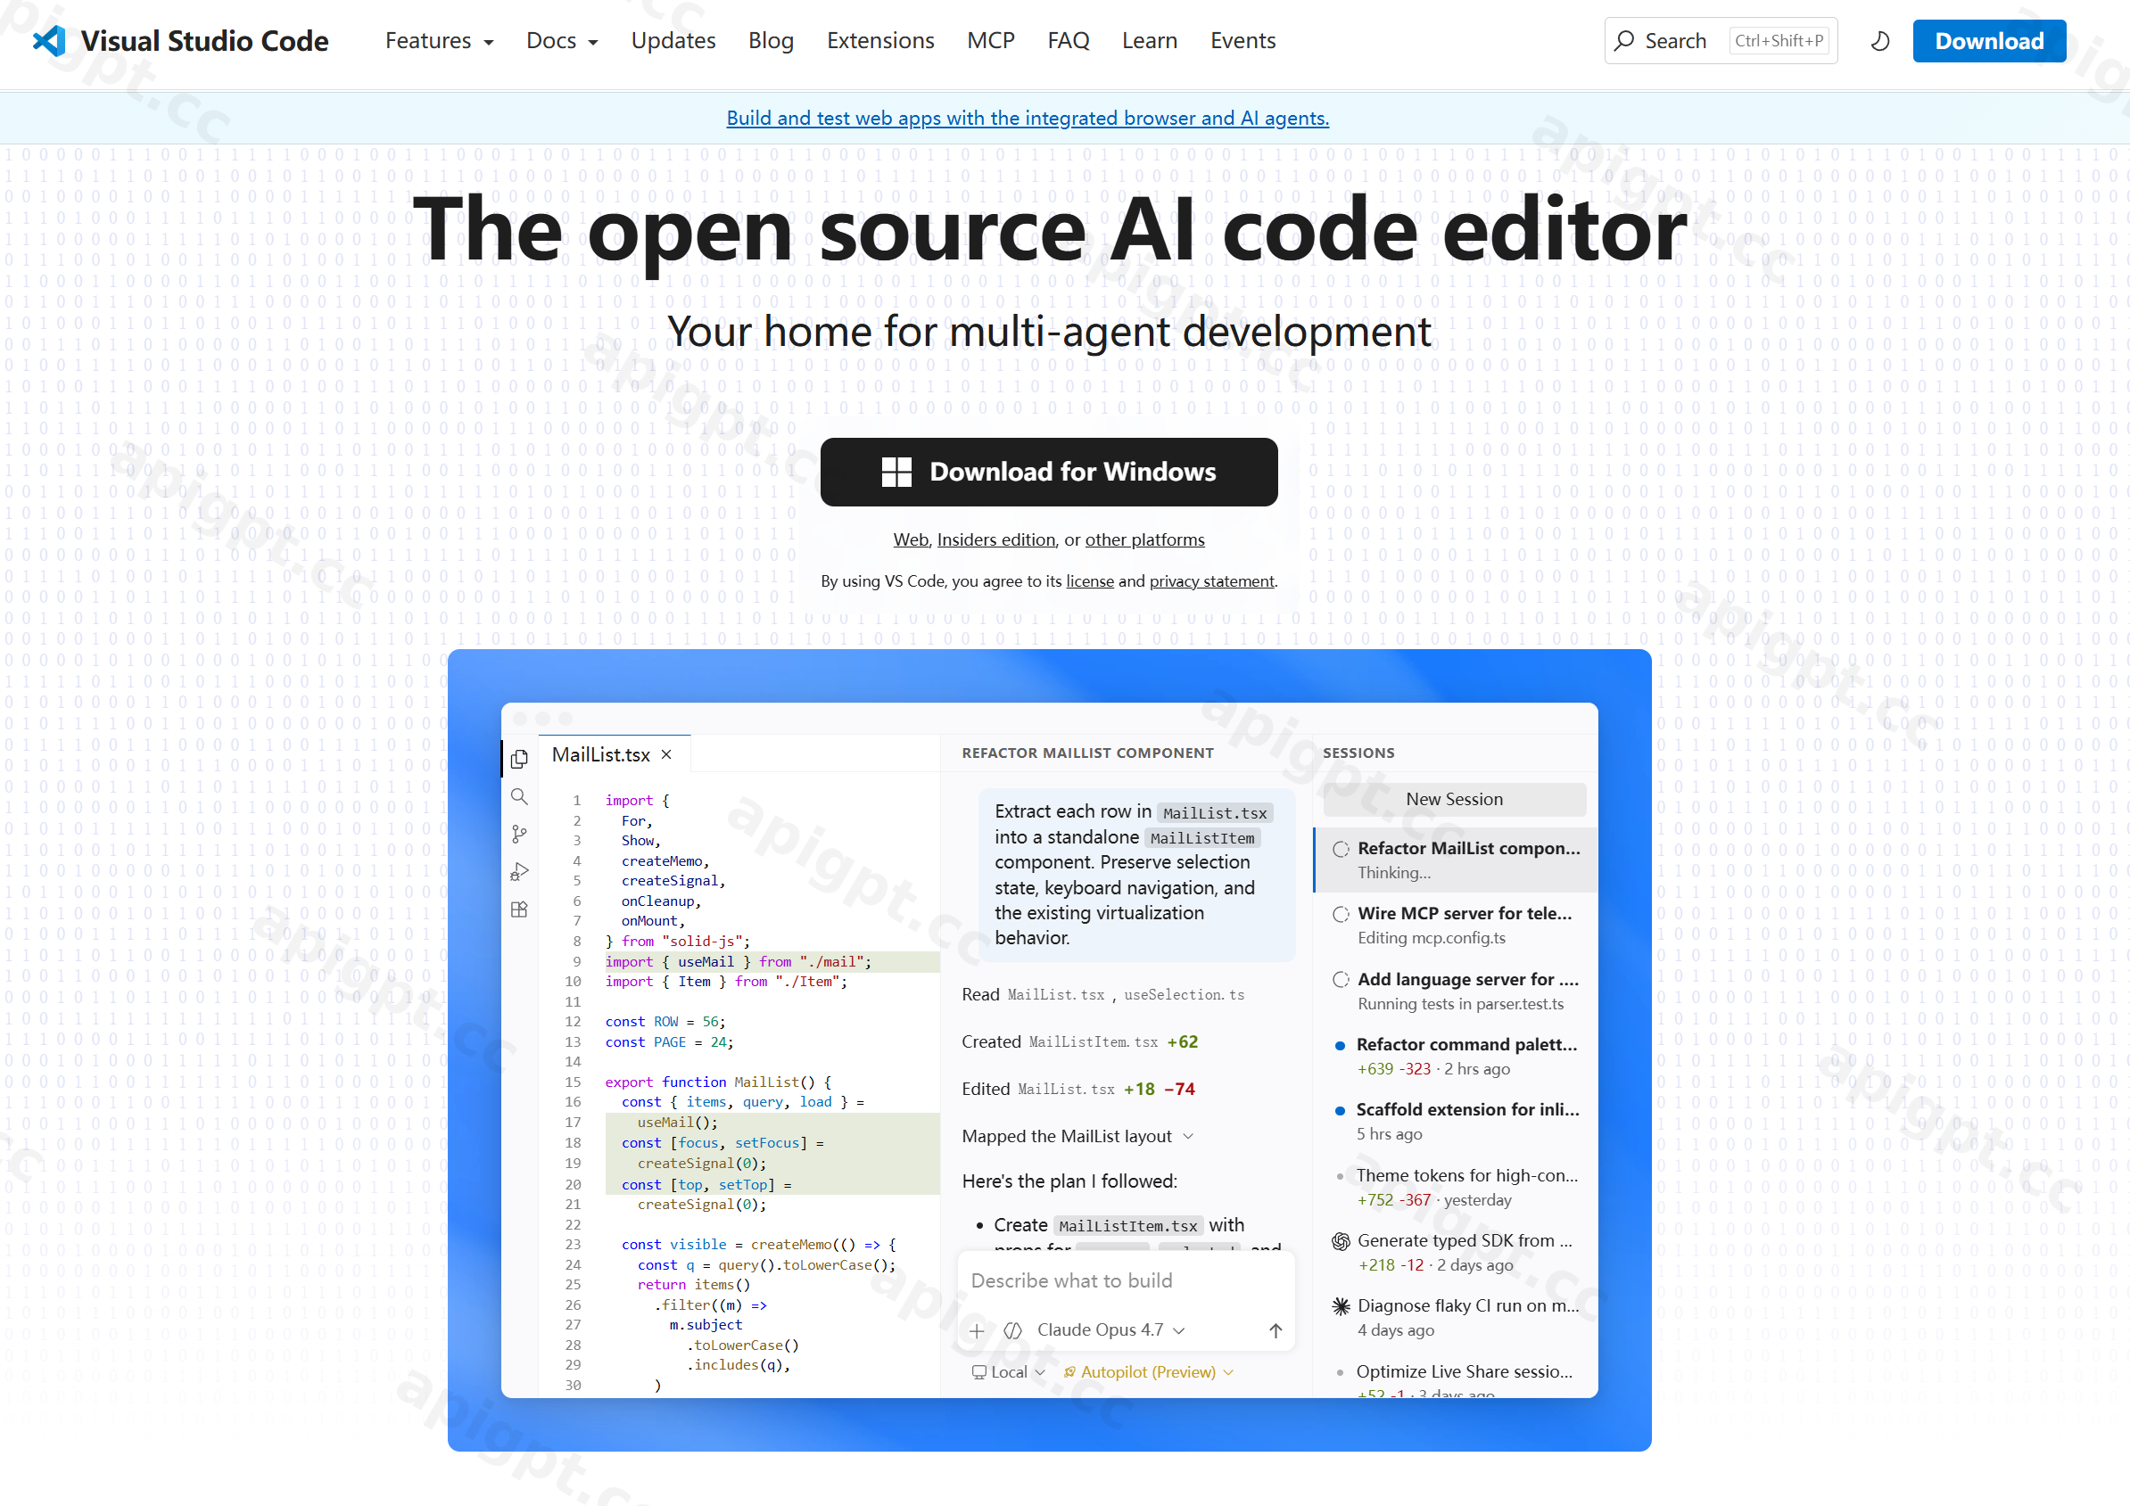This screenshot has width=2130, height=1506.
Task: Open the Web link
Action: point(910,539)
